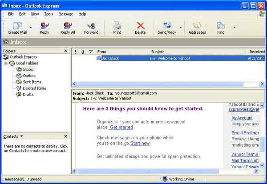Viewport: 267px width, 184px height.
Task: Click the preview pane horizontal scrollbar thumb
Action: point(148,171)
